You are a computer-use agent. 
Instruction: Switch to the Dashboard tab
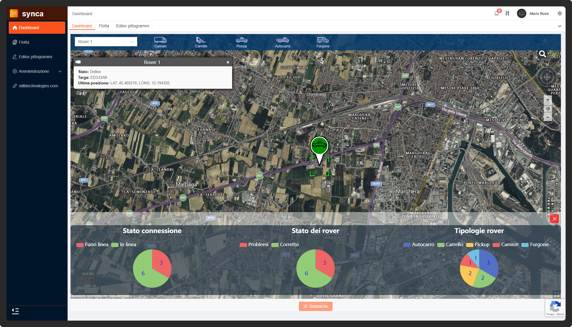click(82, 26)
